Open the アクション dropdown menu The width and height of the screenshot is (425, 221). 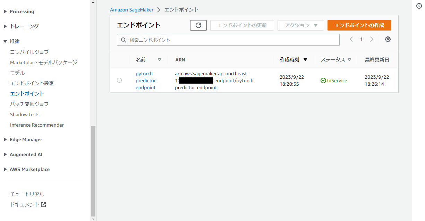point(300,25)
